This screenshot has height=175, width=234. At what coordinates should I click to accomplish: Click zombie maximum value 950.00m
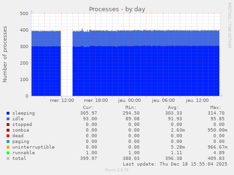[218, 130]
